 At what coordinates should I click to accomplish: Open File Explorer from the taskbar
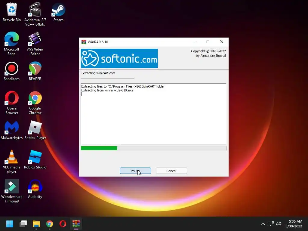pyautogui.click(x=36, y=224)
